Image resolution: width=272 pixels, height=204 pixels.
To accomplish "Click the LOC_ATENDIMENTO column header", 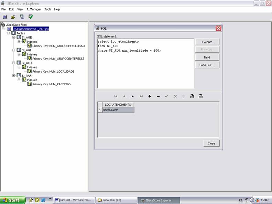I will pos(118,105).
